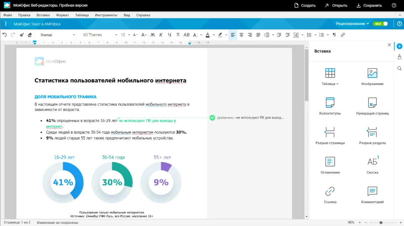Click the Undo arrow in toolbar
Viewport: 404px width, 226px height.
(x=5, y=35)
